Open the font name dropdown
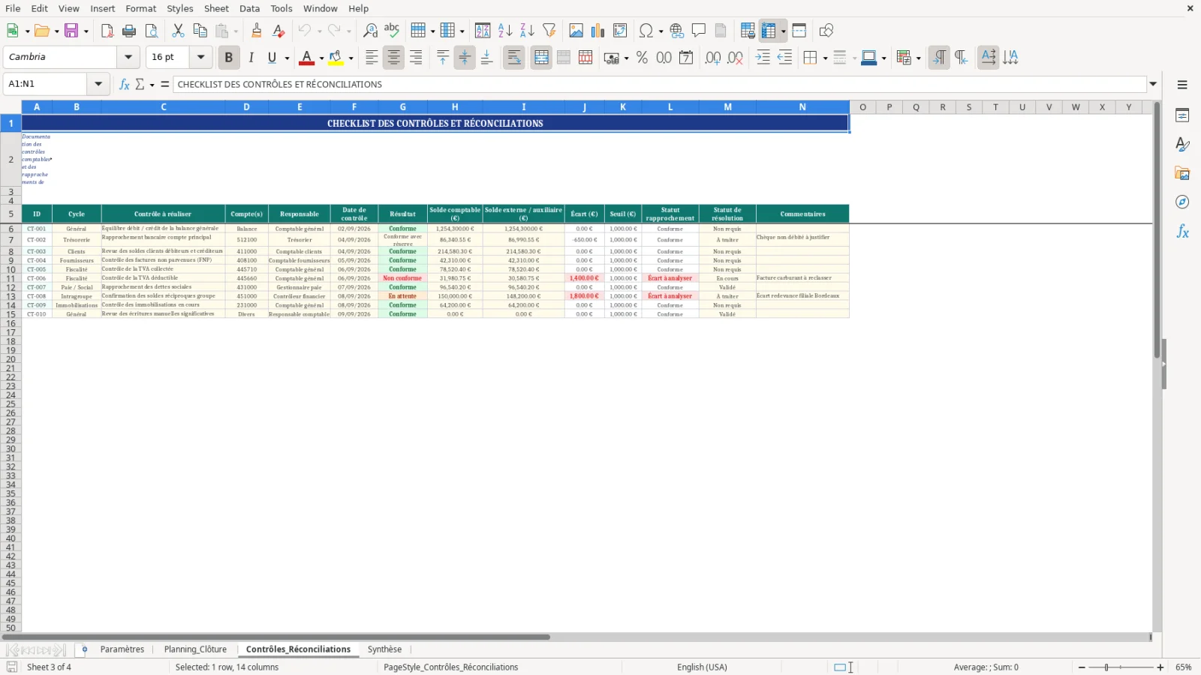1201x675 pixels. pyautogui.click(x=128, y=57)
